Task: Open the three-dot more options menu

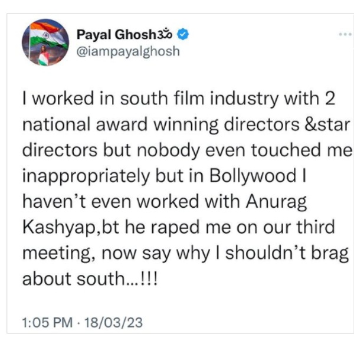Action: coord(345,34)
